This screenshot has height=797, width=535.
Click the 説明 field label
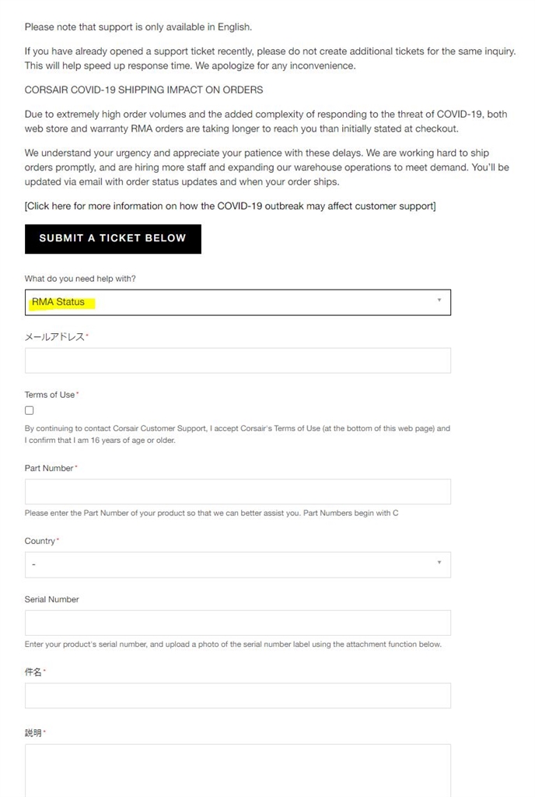(x=33, y=733)
